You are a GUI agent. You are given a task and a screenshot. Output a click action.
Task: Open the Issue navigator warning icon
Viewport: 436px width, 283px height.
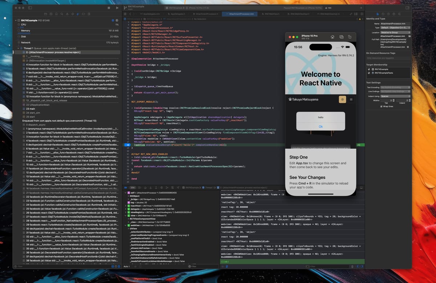[67, 14]
